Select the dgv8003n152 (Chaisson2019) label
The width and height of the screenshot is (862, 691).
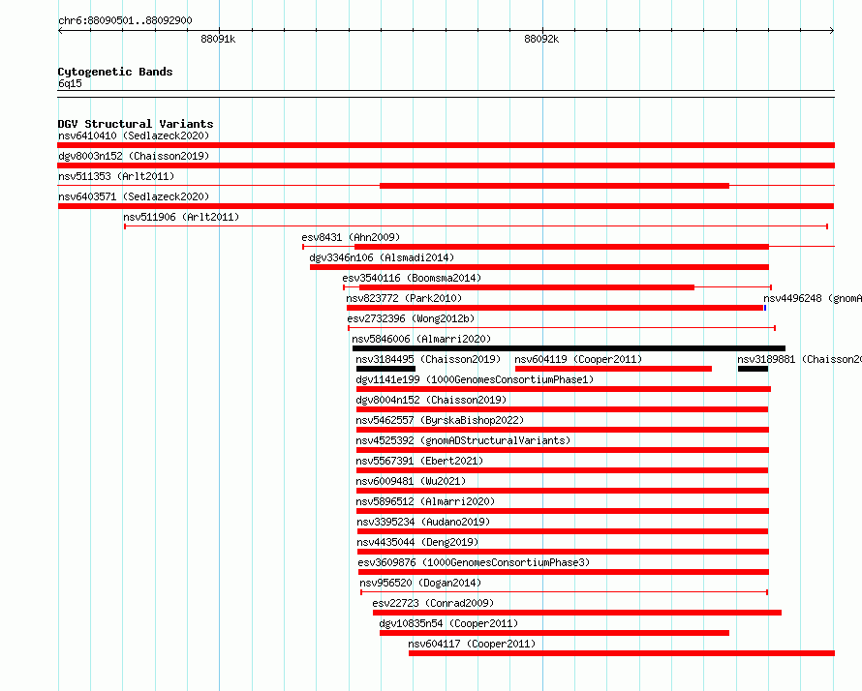134,156
